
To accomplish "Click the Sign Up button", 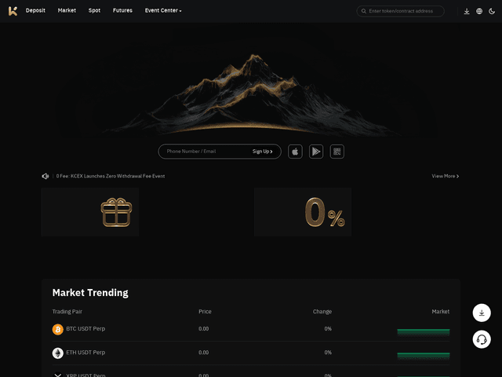I will [262, 152].
